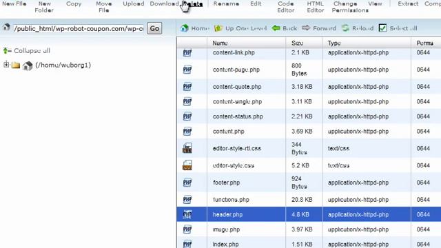The height and width of the screenshot is (248, 441).
Task: Click the PHP icon for footer.php
Action: pyautogui.click(x=187, y=183)
